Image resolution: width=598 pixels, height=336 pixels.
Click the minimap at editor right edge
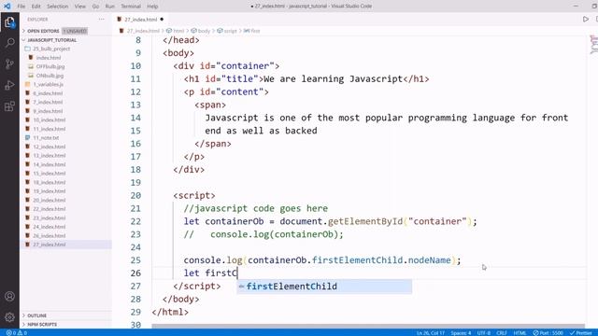(x=593, y=44)
